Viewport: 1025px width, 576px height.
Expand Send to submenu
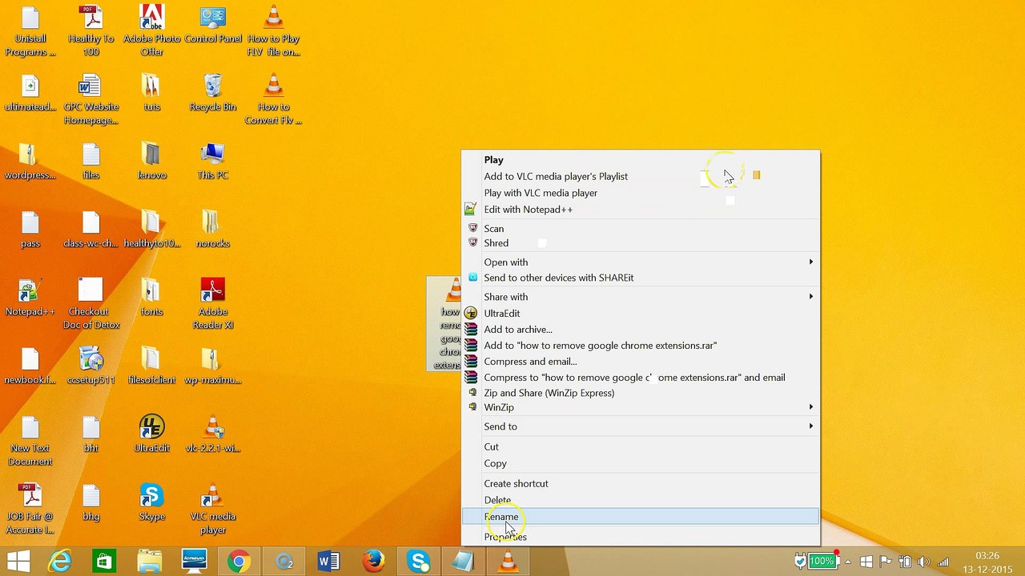pyautogui.click(x=641, y=426)
